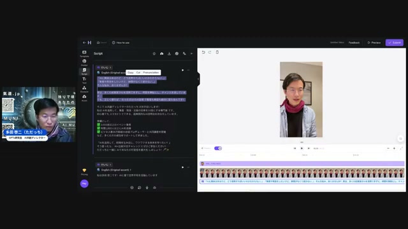The height and width of the screenshot is (229, 408).
Task: Click the play icon in Script header
Action: [191, 53]
